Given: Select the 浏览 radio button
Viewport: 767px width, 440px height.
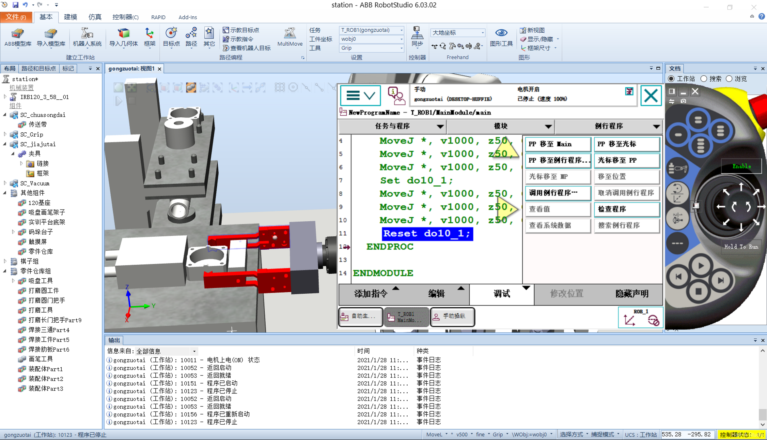Looking at the screenshot, I should [x=729, y=79].
